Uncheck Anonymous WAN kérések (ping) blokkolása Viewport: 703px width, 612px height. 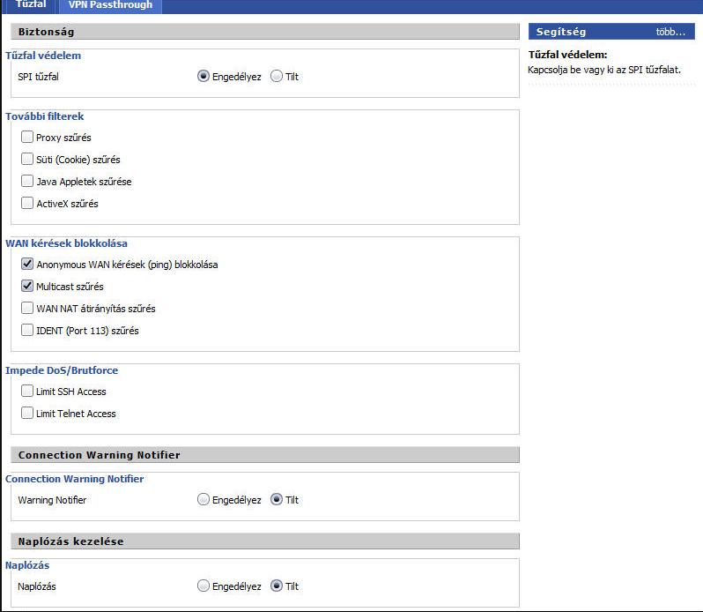27,264
